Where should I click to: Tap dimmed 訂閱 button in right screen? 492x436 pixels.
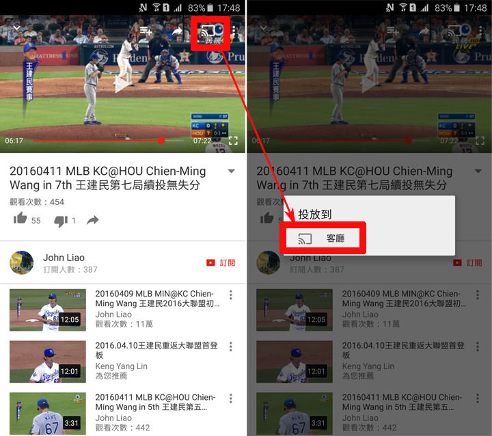(467, 262)
